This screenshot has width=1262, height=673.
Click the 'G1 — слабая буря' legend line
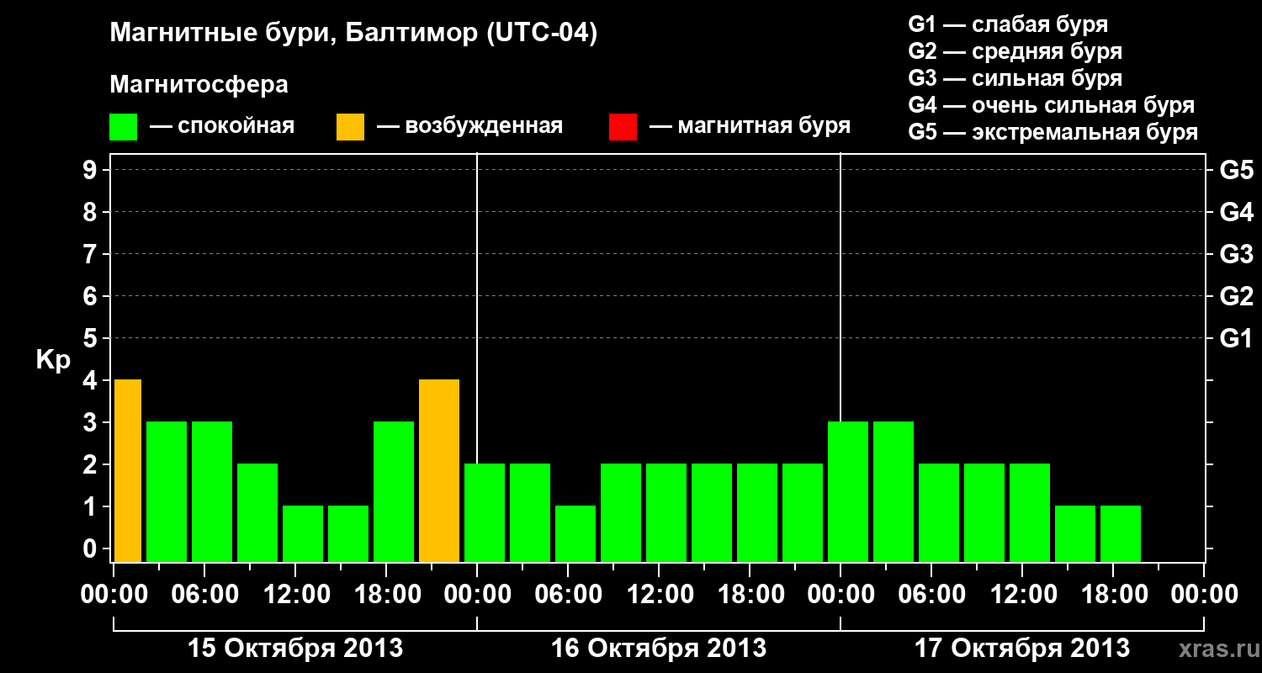click(x=1008, y=24)
